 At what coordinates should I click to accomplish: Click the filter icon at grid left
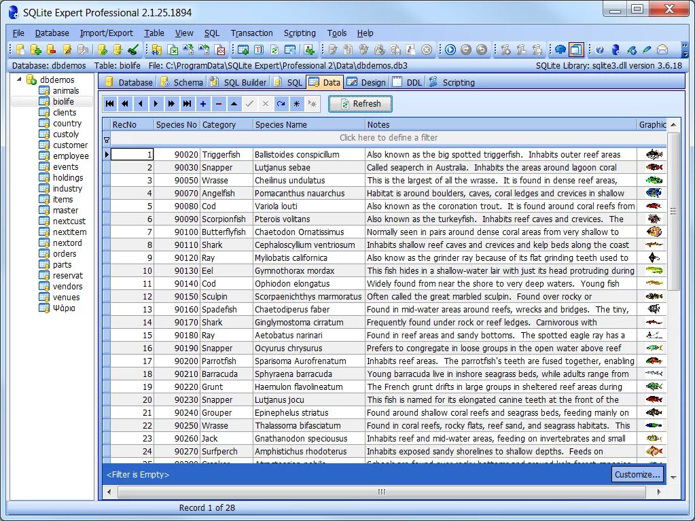[x=107, y=140]
